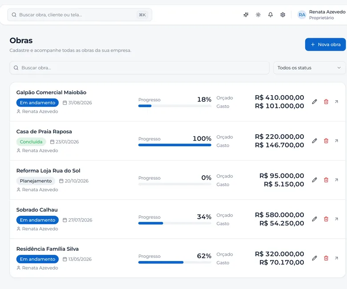The width and height of the screenshot is (347, 289).
Task: Click the 18% progress bar of Galpão Comercial Maiobão
Action: click(175, 106)
